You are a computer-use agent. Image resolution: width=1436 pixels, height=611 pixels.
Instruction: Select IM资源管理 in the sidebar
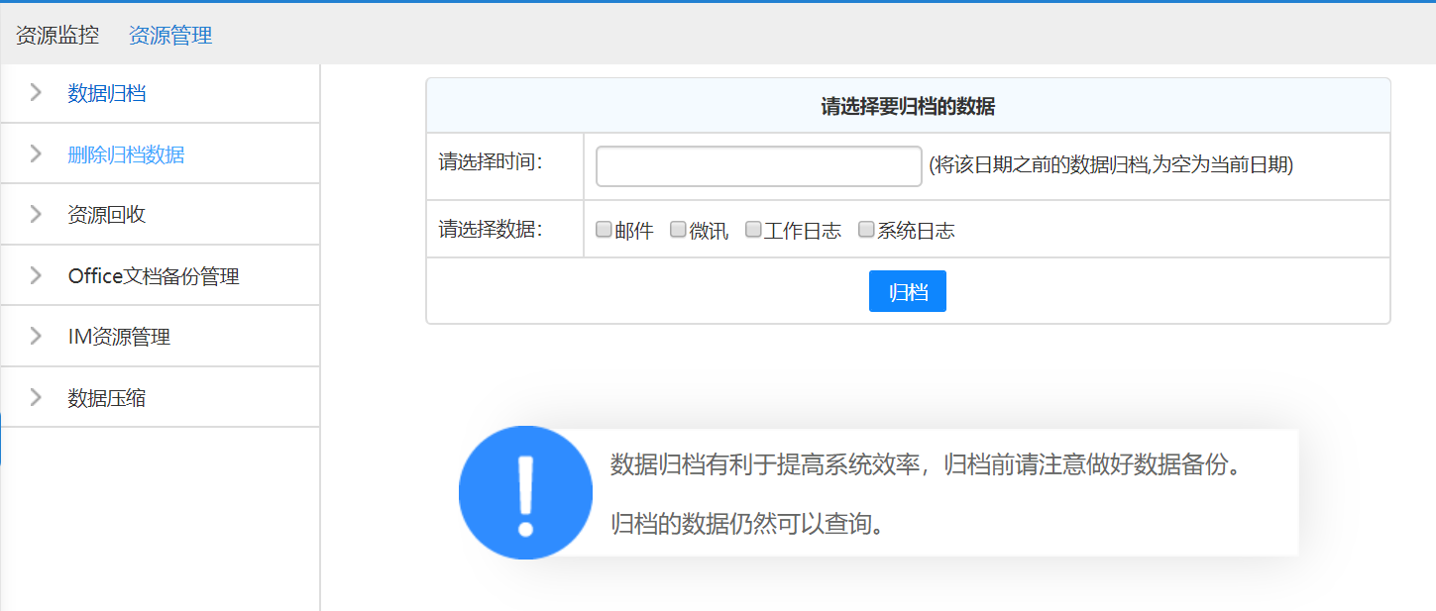pyautogui.click(x=119, y=338)
